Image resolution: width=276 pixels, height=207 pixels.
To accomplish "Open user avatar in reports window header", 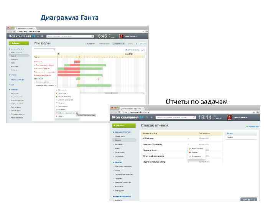I will 230,117.
